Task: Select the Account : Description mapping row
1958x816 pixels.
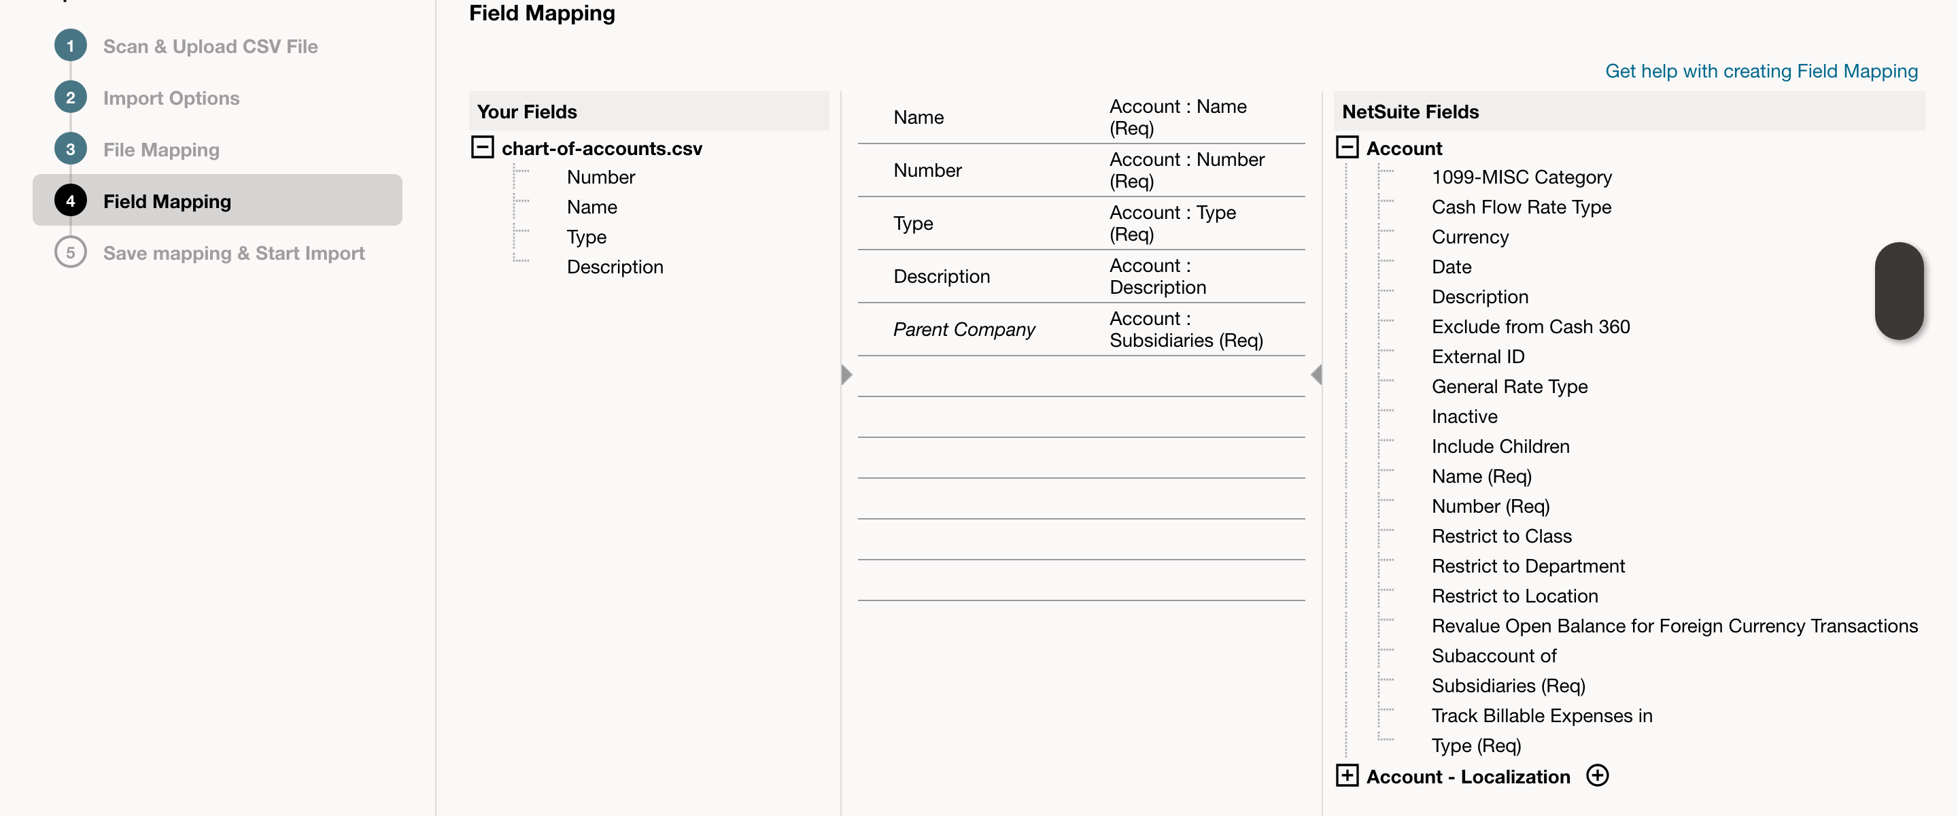Action: tap(1081, 277)
